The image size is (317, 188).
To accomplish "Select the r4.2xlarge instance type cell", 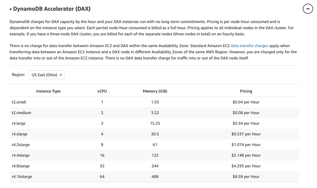I will click(x=21, y=145).
